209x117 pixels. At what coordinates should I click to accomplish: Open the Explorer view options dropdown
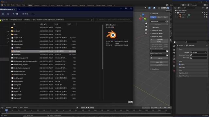coord(26,14)
